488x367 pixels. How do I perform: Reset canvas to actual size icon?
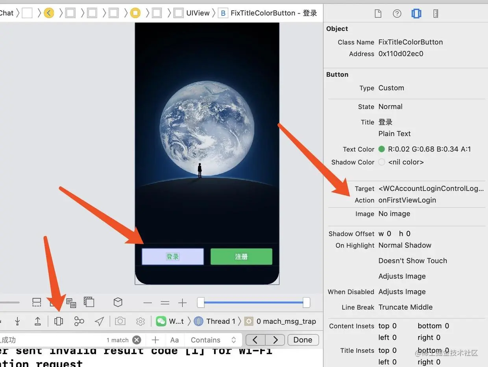165,303
